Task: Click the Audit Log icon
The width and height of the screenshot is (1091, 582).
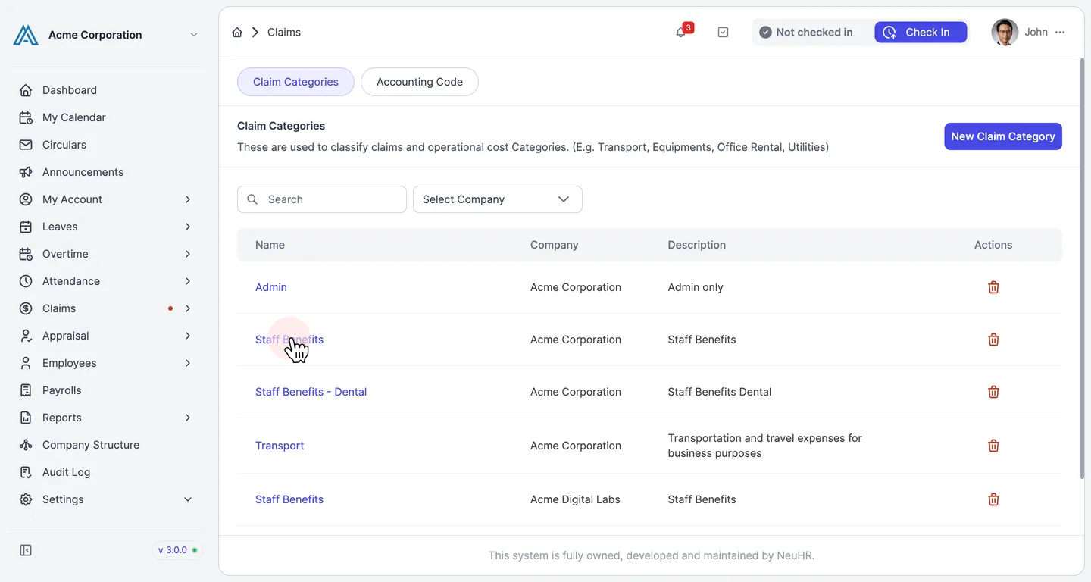Action: [x=26, y=472]
